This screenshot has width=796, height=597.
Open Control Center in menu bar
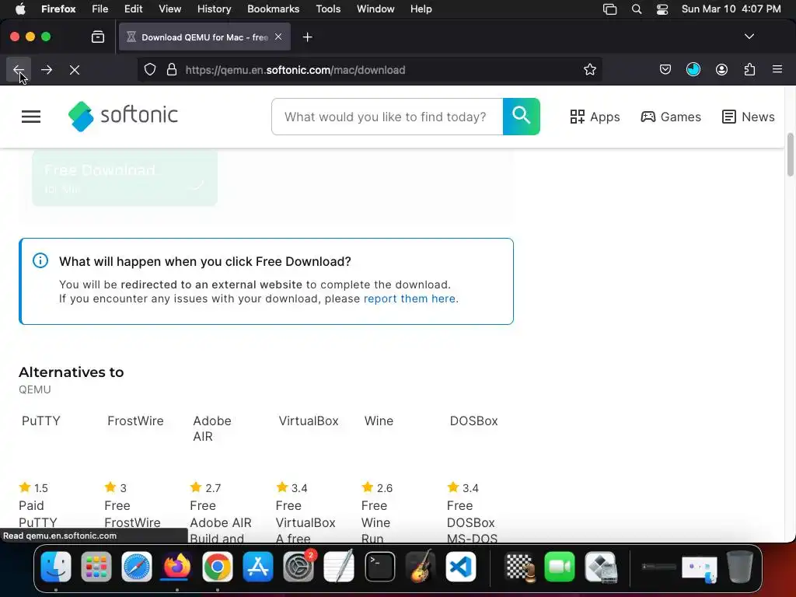662,9
